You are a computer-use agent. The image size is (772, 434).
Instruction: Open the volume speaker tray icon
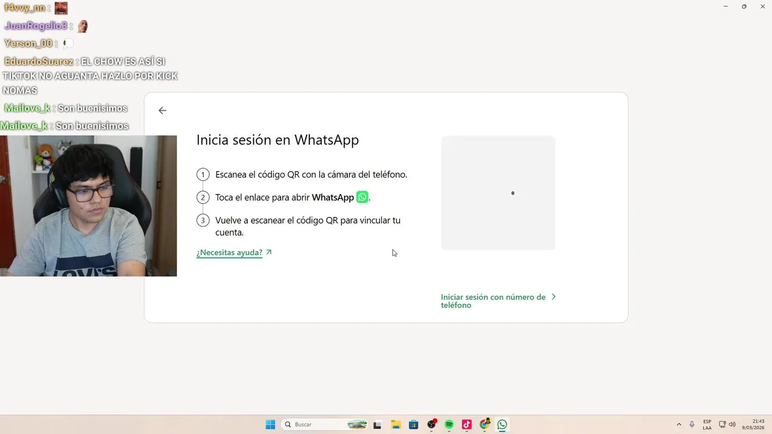(x=732, y=424)
